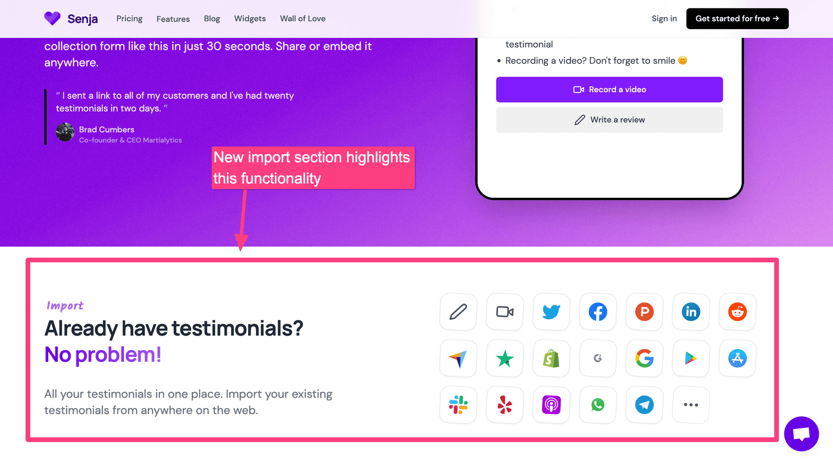The height and width of the screenshot is (463, 833).
Task: Open the more sources ellipsis tile
Action: pyautogui.click(x=691, y=405)
